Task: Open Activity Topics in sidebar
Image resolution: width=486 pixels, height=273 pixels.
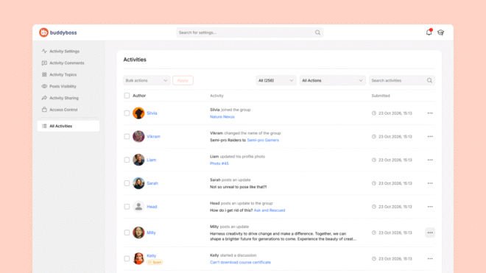Action: click(63, 74)
